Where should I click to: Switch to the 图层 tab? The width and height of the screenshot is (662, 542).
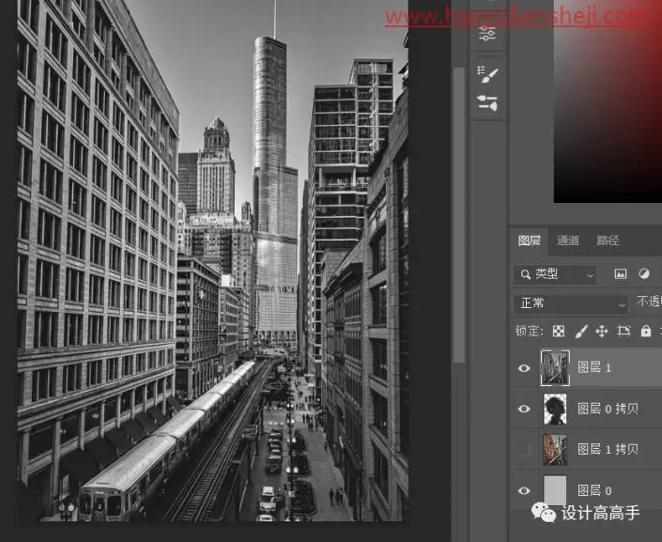coord(529,240)
